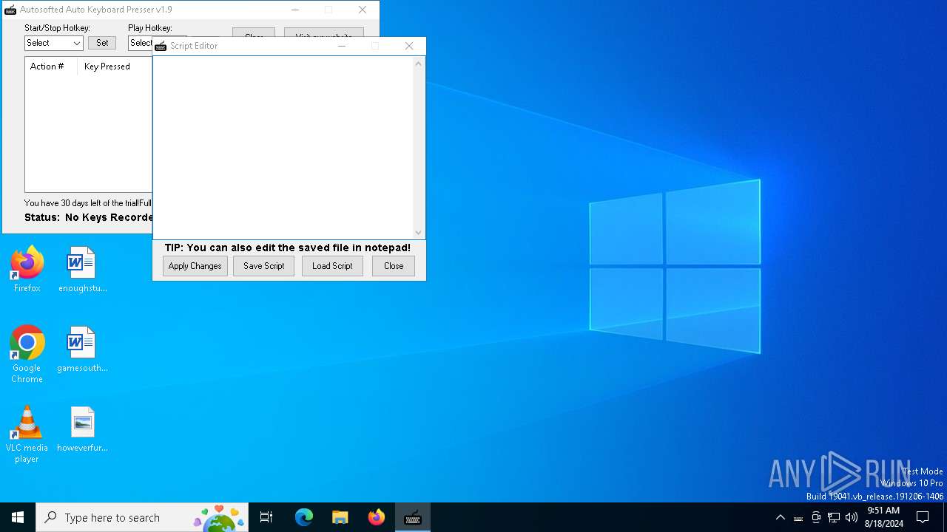Click the network icon in system tray
The image size is (947, 532).
click(x=834, y=517)
